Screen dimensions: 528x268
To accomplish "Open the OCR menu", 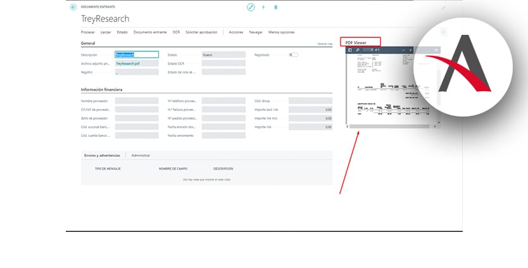I will click(x=176, y=32).
